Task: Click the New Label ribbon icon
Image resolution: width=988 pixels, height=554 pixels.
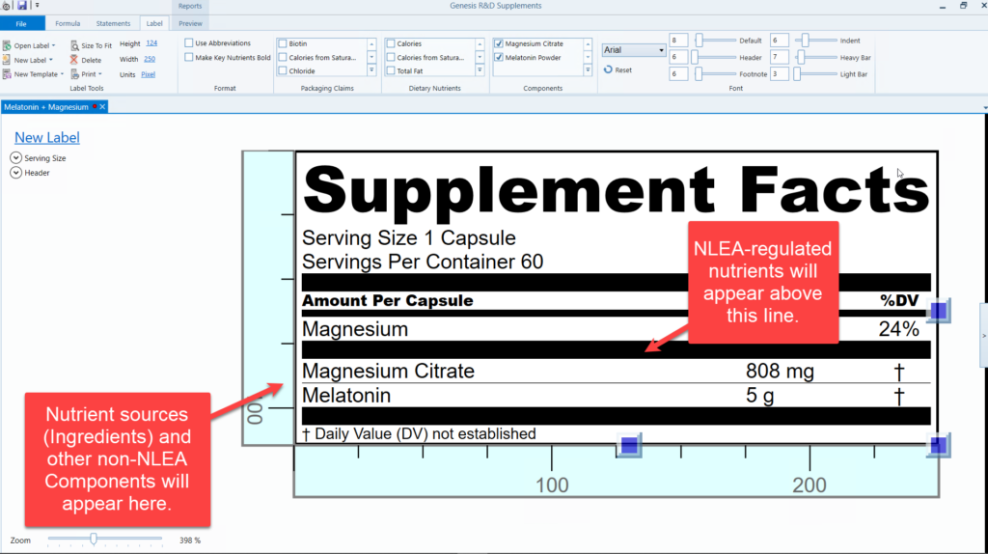Action: point(7,60)
